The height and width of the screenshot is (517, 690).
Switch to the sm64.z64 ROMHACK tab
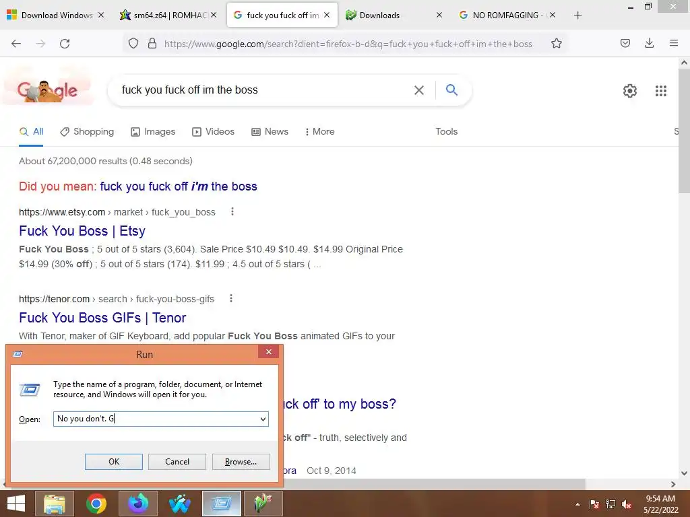[169, 15]
